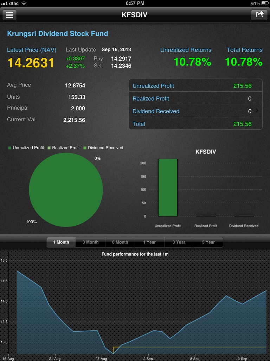
Task: Check the Wi-Fi status icon
Action: coord(24,3)
